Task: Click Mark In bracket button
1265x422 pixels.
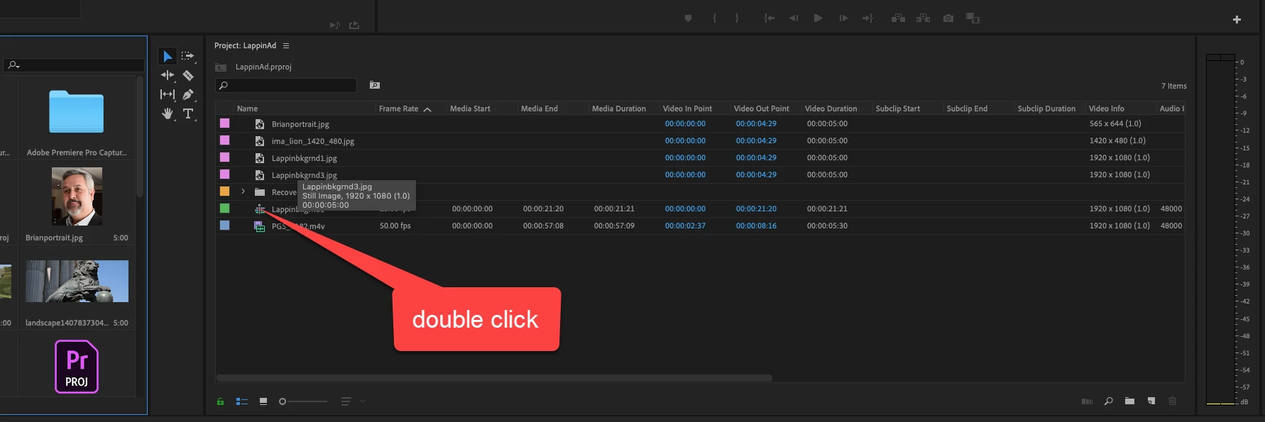Action: pos(714,18)
